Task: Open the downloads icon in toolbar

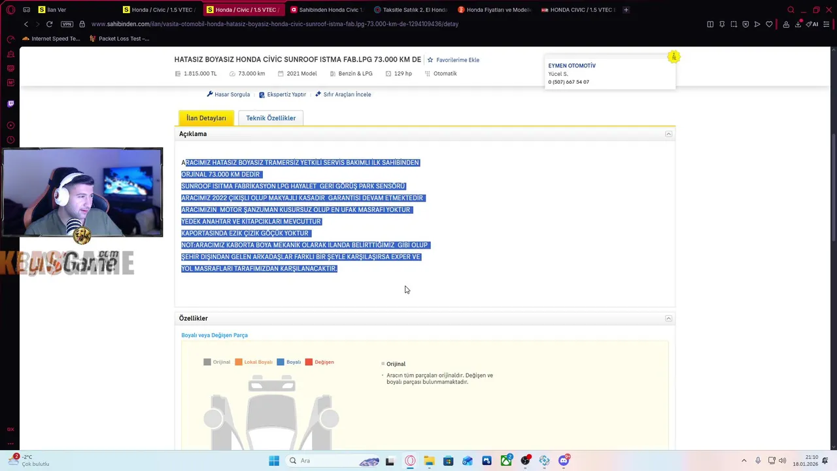Action: (x=798, y=24)
